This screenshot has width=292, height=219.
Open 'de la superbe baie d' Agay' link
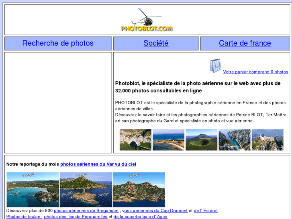(141, 217)
